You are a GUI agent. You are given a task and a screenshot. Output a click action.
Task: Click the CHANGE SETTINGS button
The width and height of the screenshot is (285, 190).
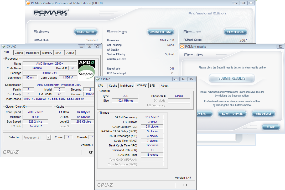pos(160,32)
